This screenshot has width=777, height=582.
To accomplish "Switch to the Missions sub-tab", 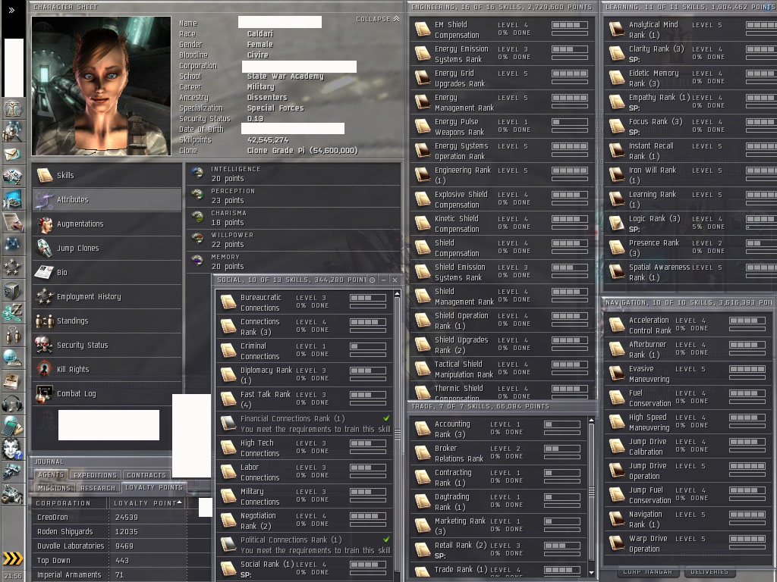I will tap(55, 487).
